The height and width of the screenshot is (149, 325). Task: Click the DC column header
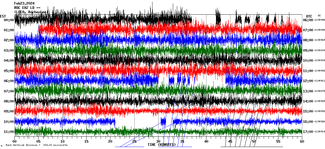point(319,16)
